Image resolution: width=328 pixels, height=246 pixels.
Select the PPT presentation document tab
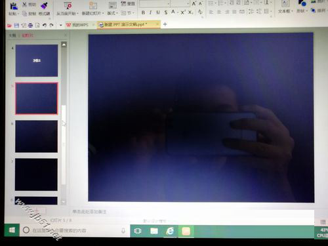click(128, 24)
